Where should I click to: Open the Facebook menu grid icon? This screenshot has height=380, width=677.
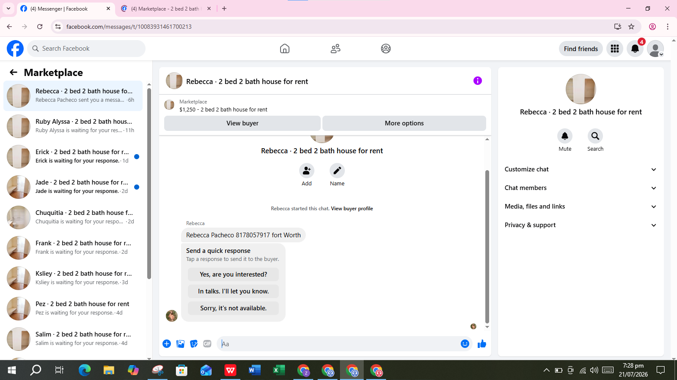(x=615, y=49)
